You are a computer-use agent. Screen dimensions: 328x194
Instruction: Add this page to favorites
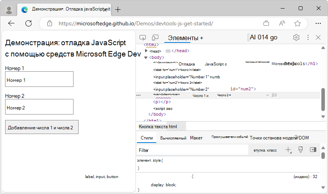pos(298,23)
